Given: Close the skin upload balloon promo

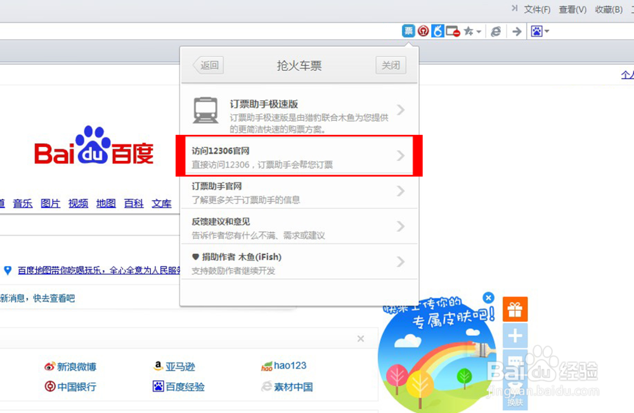Looking at the screenshot, I should click(x=488, y=298).
